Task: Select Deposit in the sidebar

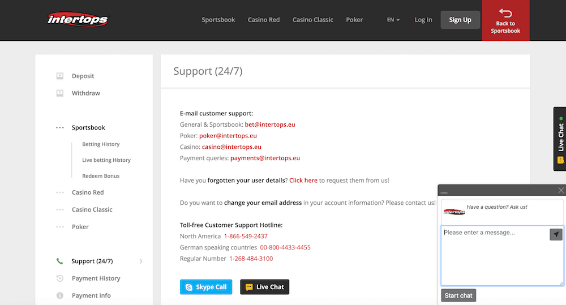Action: pos(83,76)
